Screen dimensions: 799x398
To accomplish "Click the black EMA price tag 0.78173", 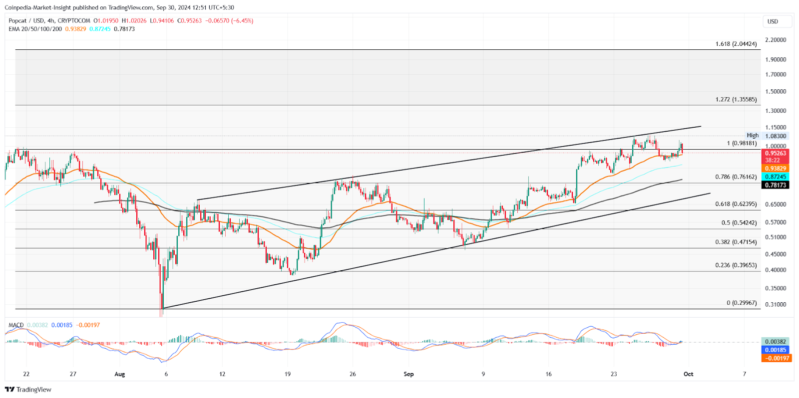I will [775, 185].
